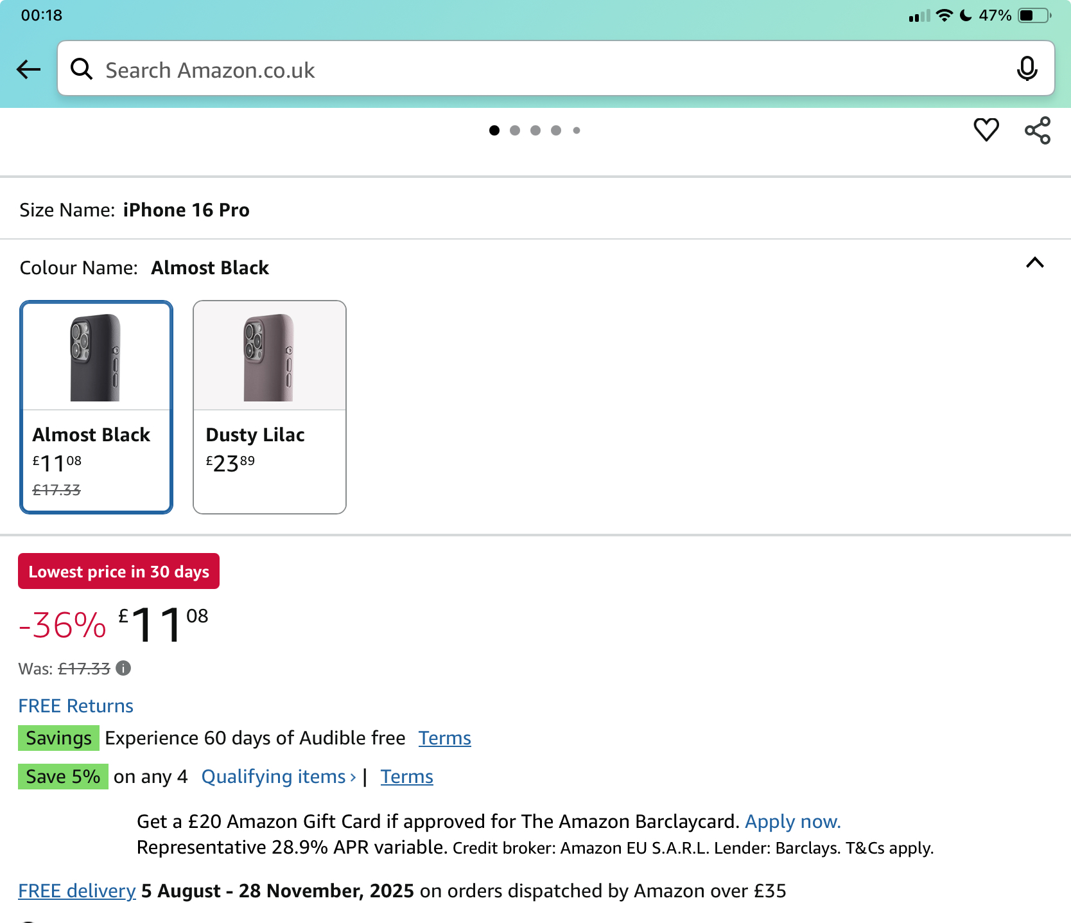
Task: Tap the share icon
Action: 1038,130
